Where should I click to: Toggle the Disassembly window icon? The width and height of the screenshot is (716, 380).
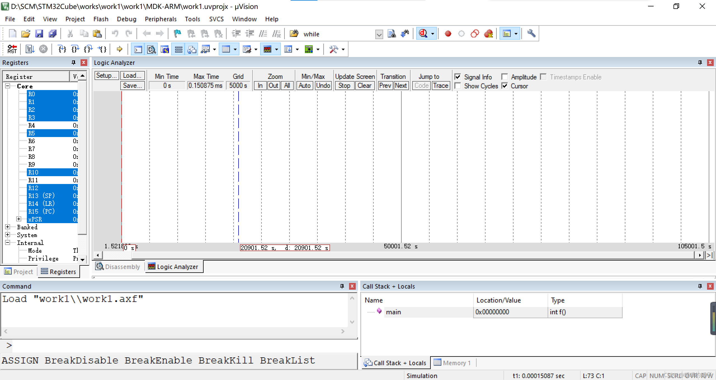pyautogui.click(x=151, y=49)
